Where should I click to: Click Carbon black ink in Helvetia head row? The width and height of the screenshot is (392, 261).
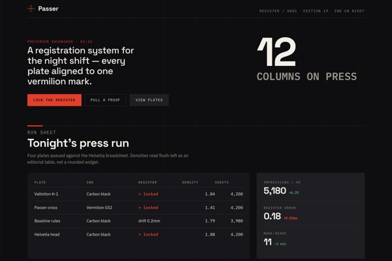pos(99,234)
